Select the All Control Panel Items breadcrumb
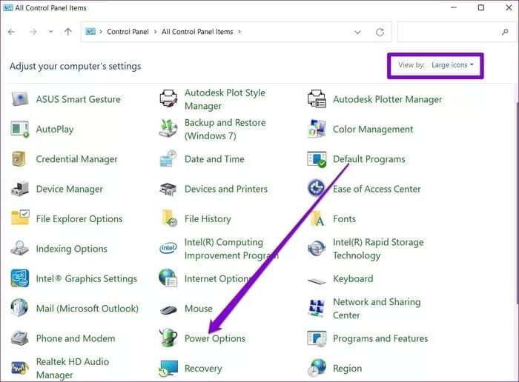This screenshot has height=382, width=519. click(x=197, y=32)
